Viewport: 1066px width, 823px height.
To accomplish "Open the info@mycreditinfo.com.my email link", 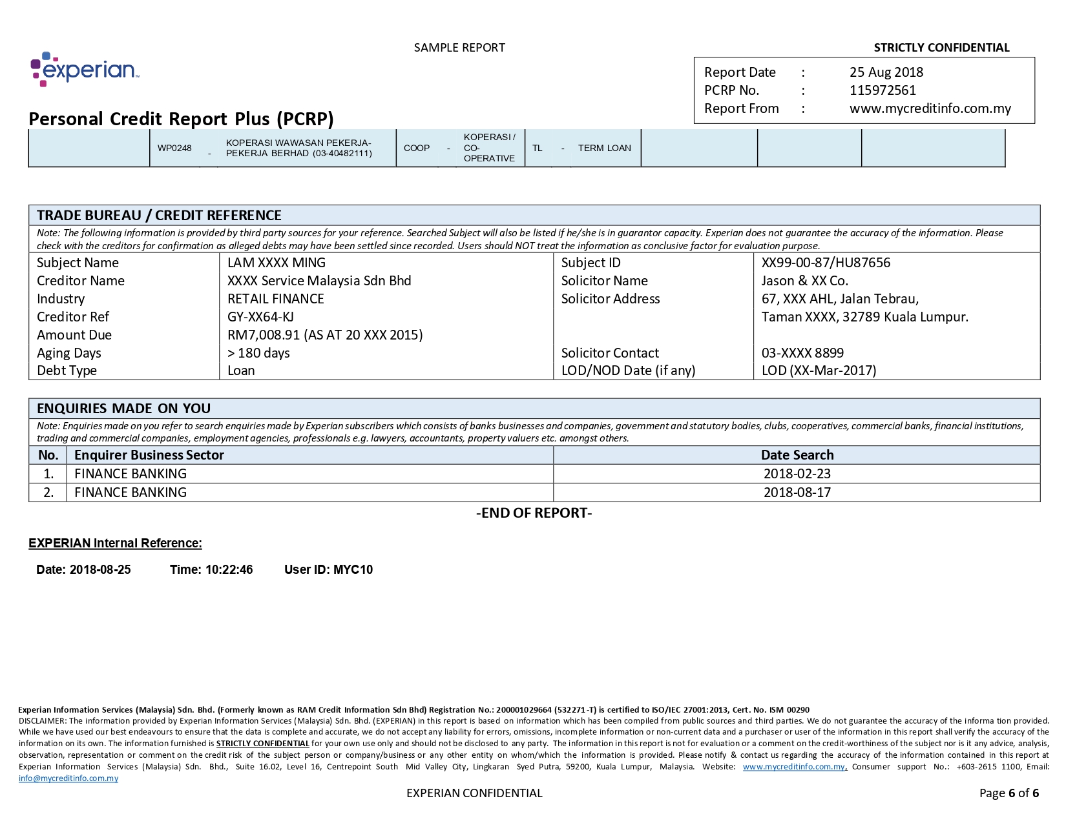I will click(x=68, y=778).
